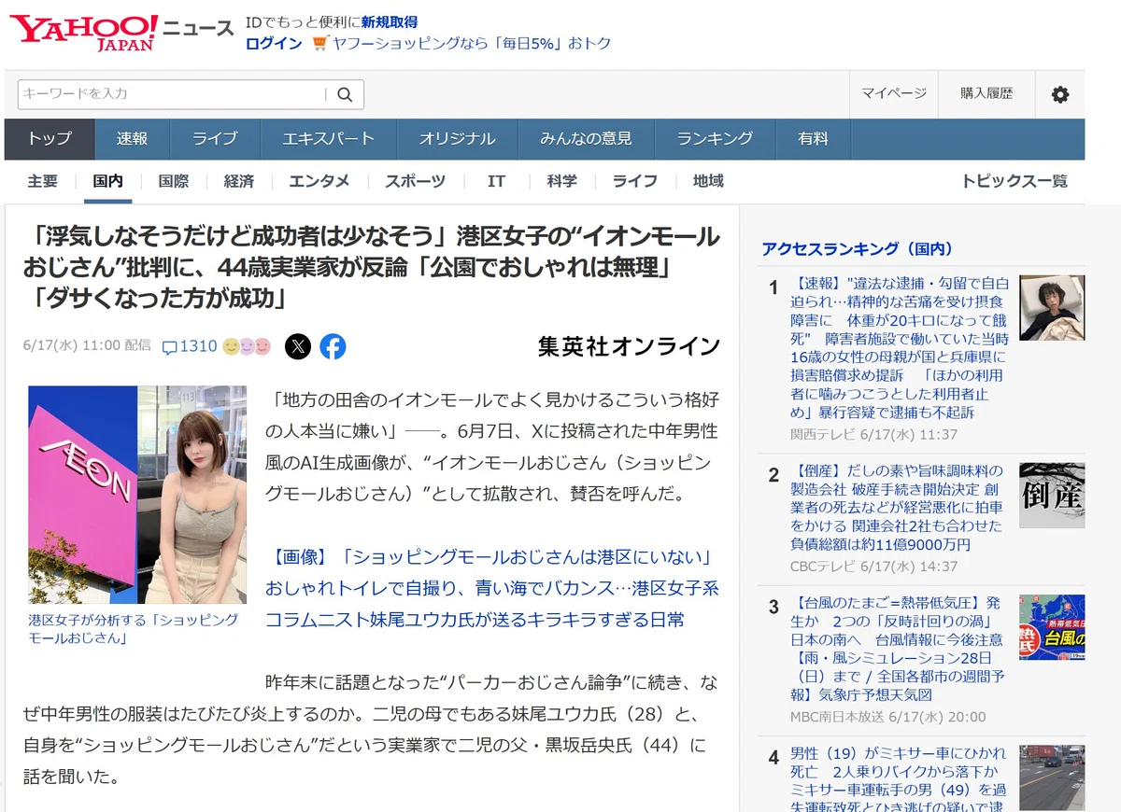Viewport: 1121px width, 812px height.
Task: Open the スポーツ category
Action: 416,181
